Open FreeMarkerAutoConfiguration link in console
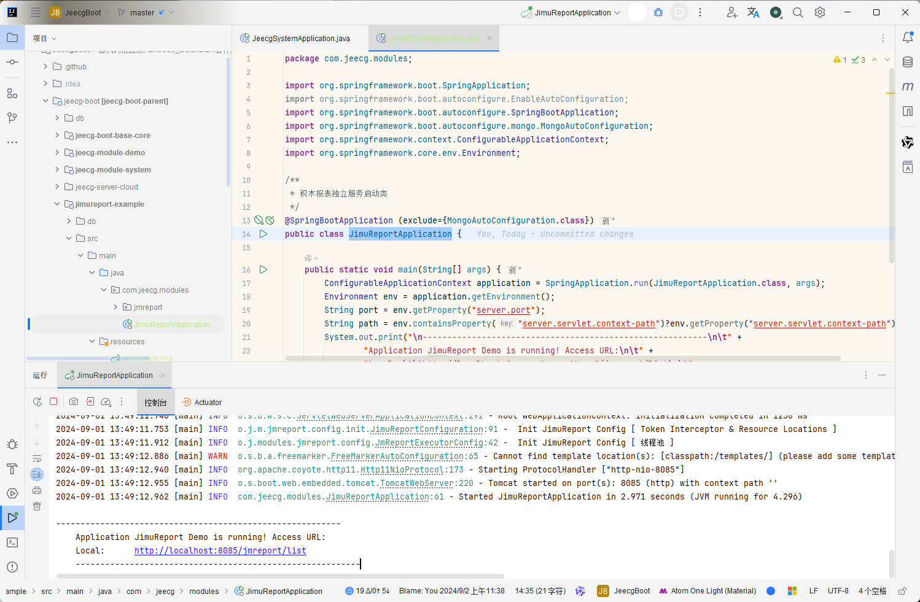Viewport: 920px width, 602px height. click(x=397, y=456)
